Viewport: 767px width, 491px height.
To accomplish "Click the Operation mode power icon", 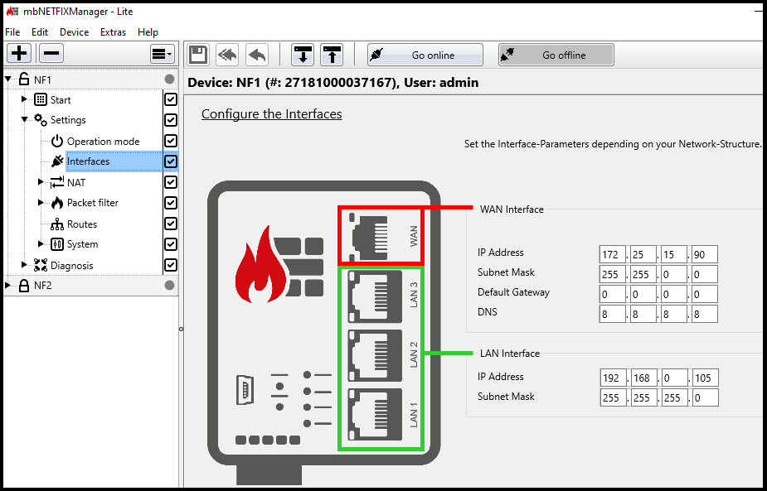I will point(57,142).
